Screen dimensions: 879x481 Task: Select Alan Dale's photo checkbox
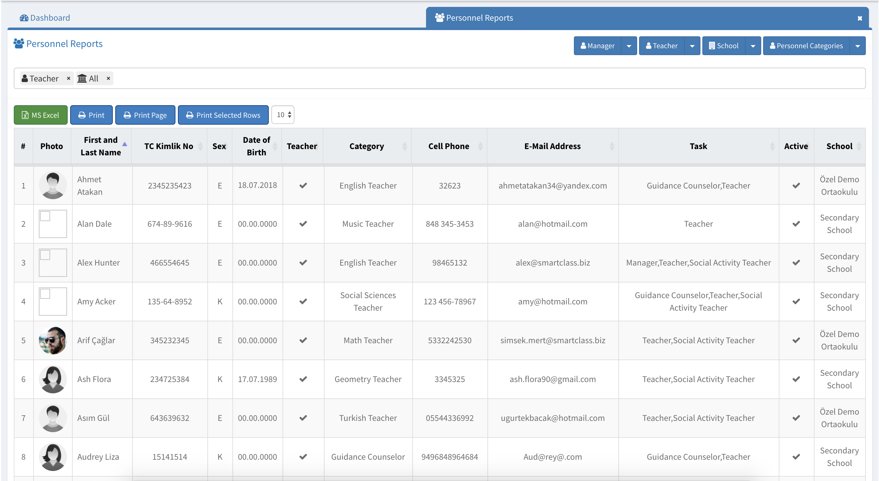[45, 216]
